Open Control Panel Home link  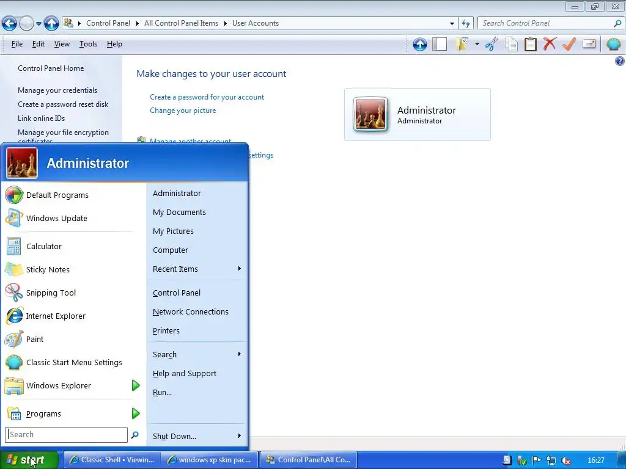(x=51, y=68)
